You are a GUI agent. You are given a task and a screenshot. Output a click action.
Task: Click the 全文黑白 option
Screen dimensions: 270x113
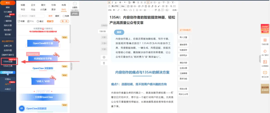[75, 10]
